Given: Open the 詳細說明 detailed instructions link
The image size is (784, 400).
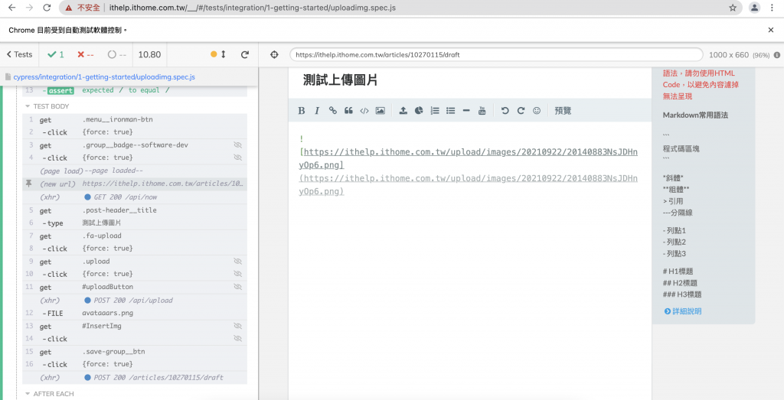Looking at the screenshot, I should pos(683,311).
